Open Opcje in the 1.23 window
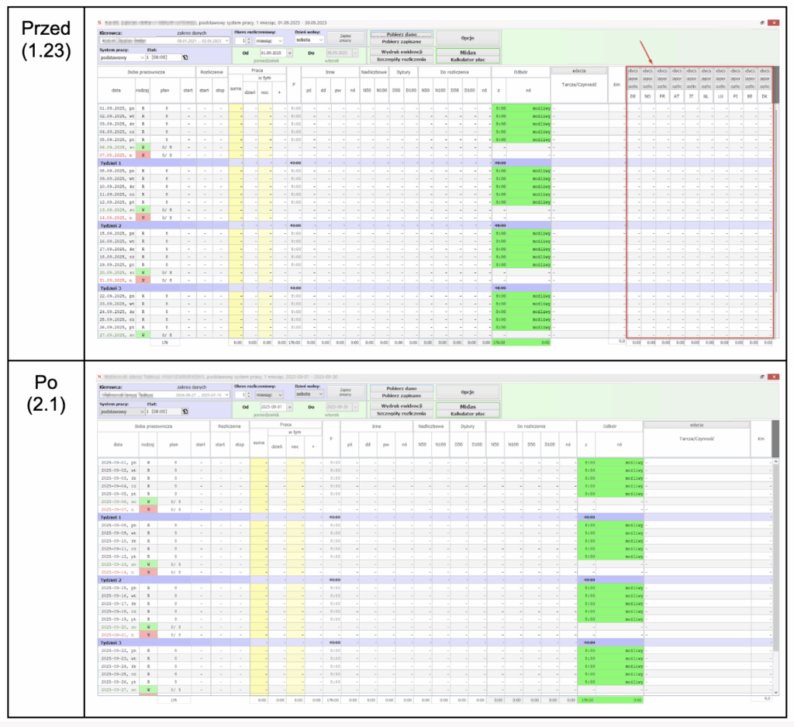The height and width of the screenshot is (727, 794). coord(467,37)
